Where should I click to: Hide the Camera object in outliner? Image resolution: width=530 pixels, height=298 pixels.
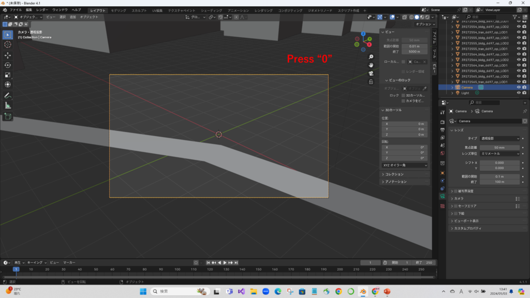tap(518, 87)
